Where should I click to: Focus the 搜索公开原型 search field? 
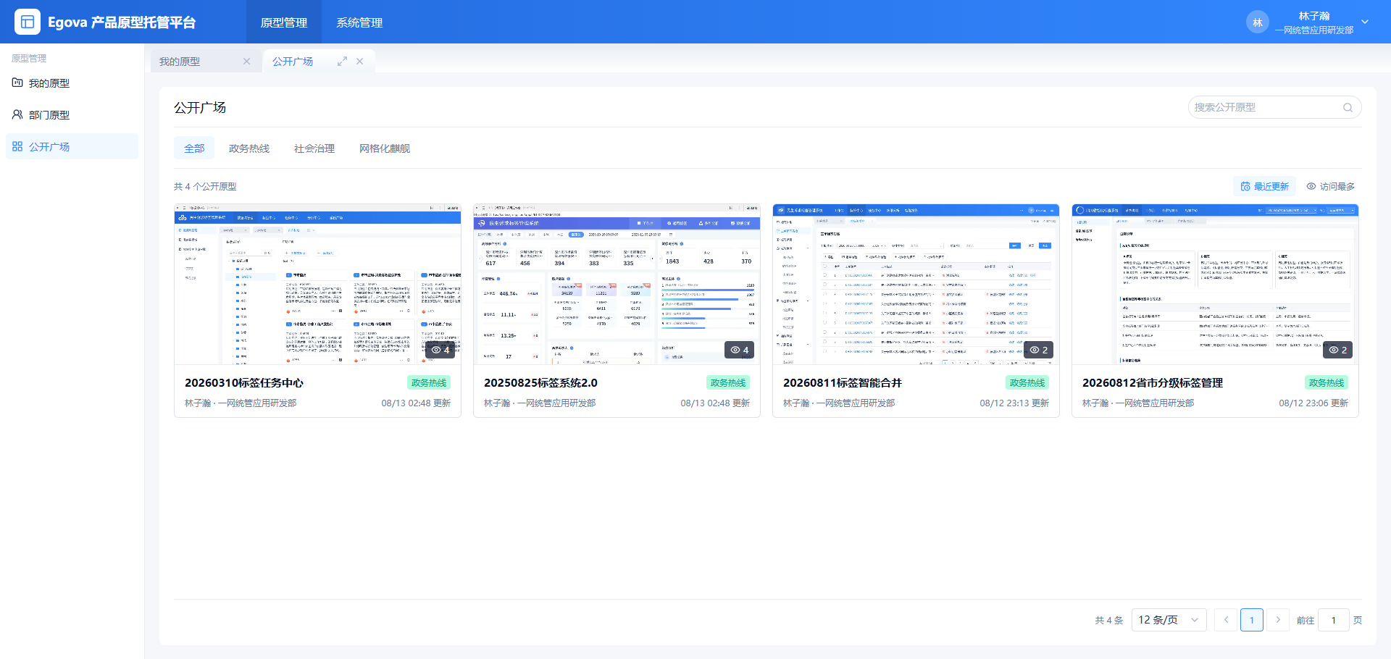[1274, 107]
